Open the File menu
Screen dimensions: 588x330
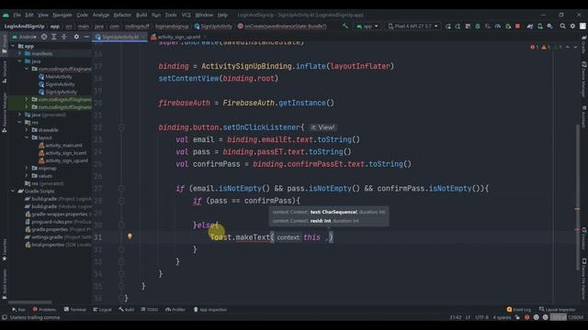click(17, 15)
